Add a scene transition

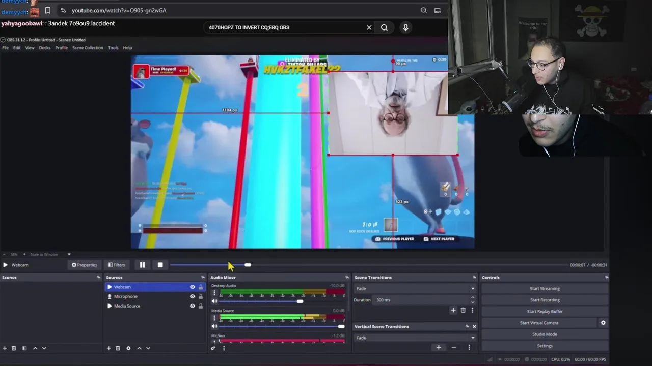(x=453, y=310)
